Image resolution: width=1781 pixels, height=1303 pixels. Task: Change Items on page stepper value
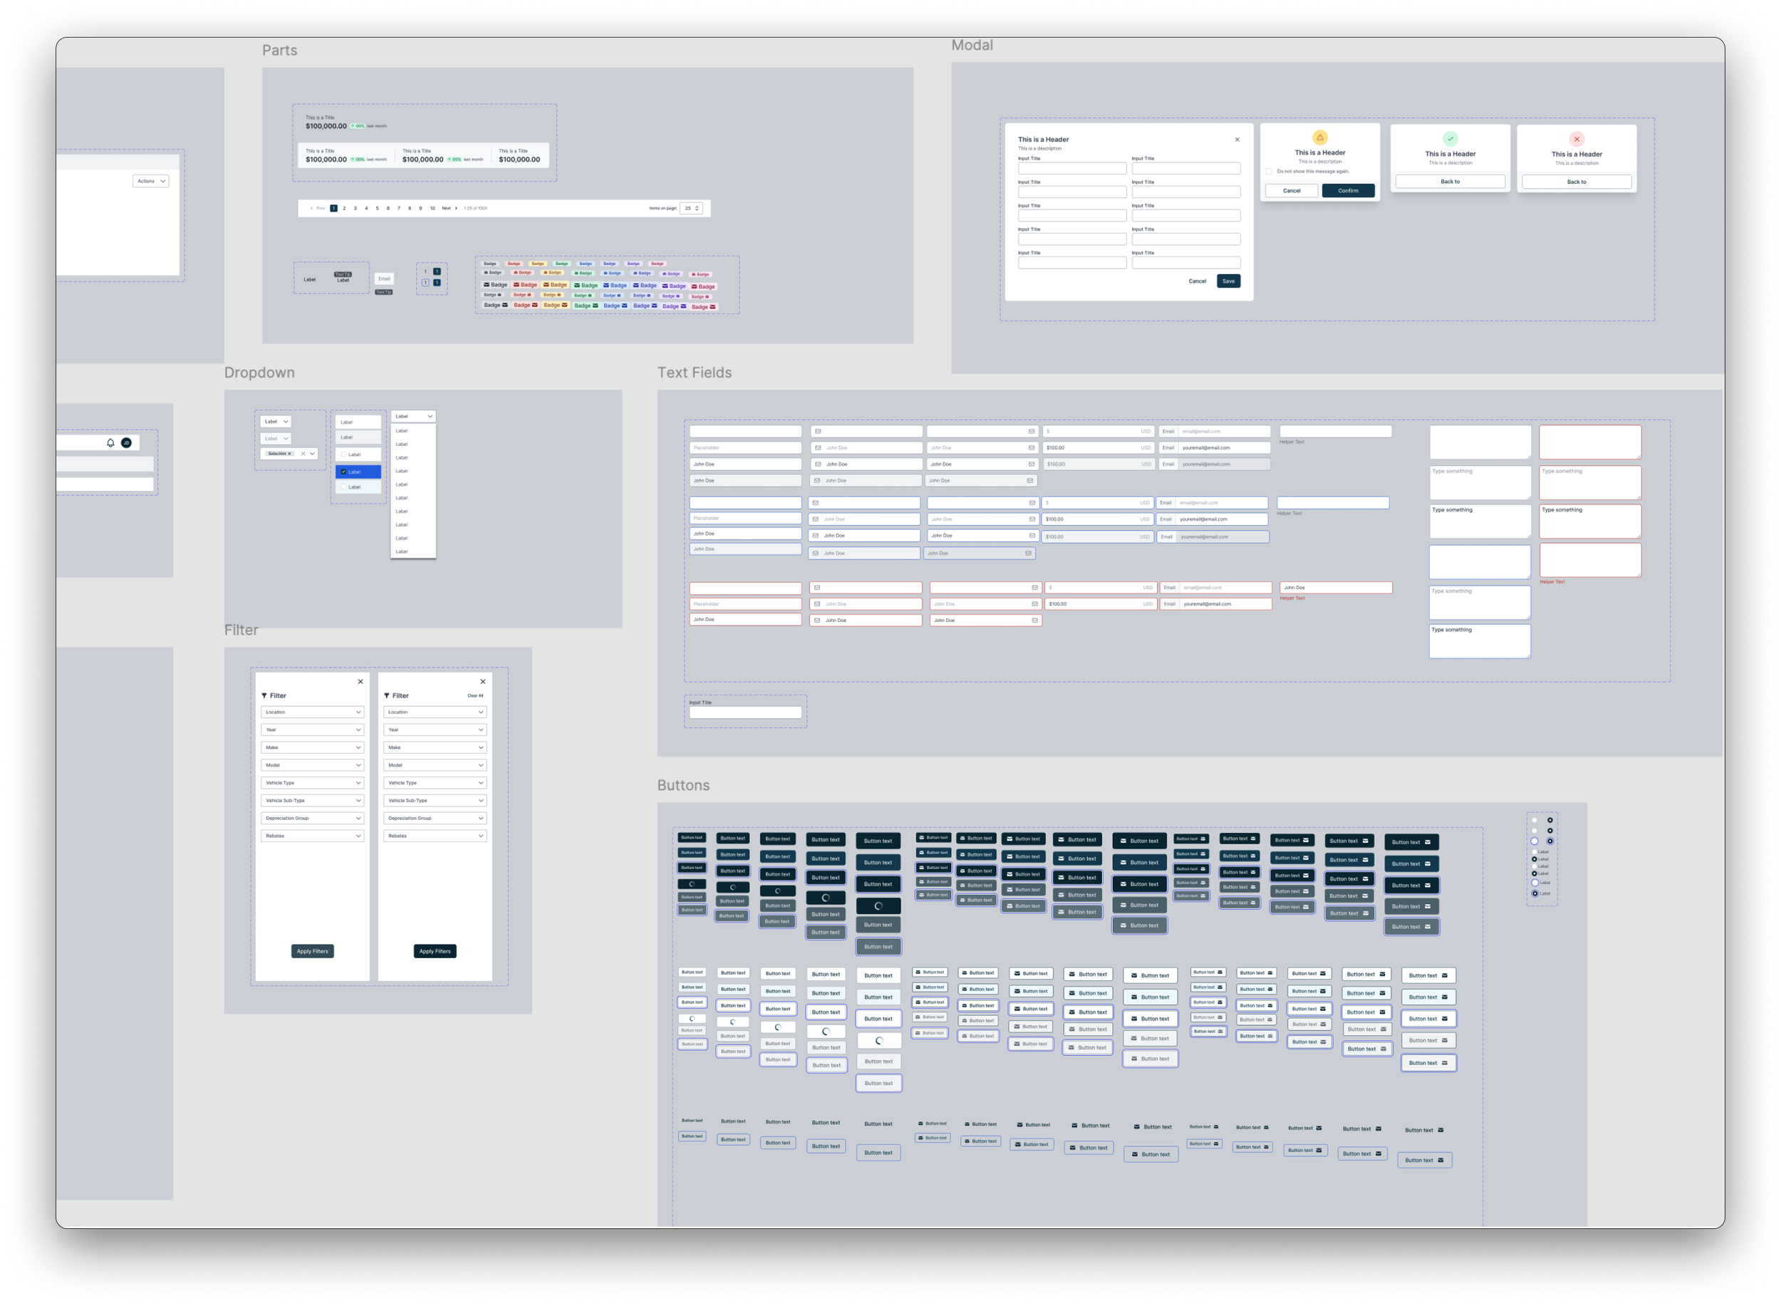point(697,208)
